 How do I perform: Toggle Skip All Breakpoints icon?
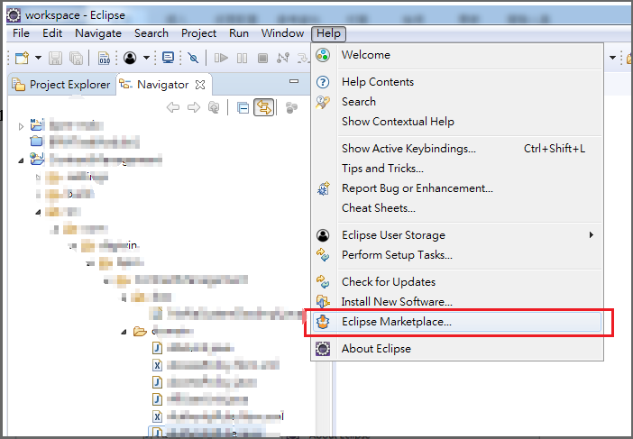pyautogui.click(x=193, y=58)
